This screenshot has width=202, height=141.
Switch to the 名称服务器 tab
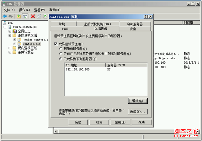pos(135,24)
